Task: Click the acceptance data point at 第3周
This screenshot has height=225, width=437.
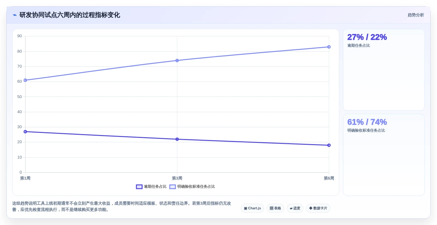Action: (x=177, y=60)
